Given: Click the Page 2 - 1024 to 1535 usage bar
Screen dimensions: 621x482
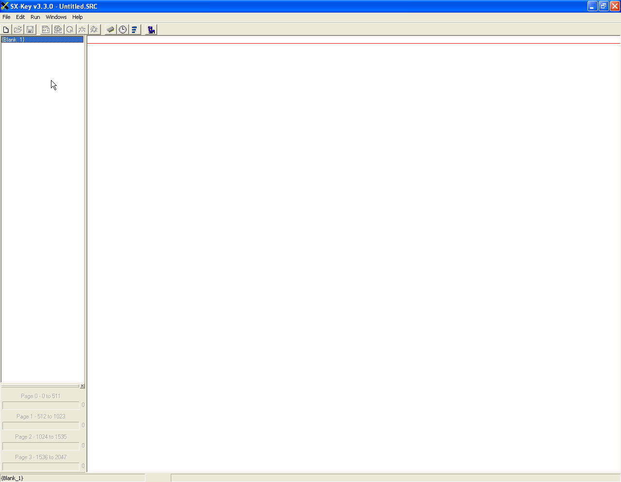Looking at the screenshot, I should point(41,446).
